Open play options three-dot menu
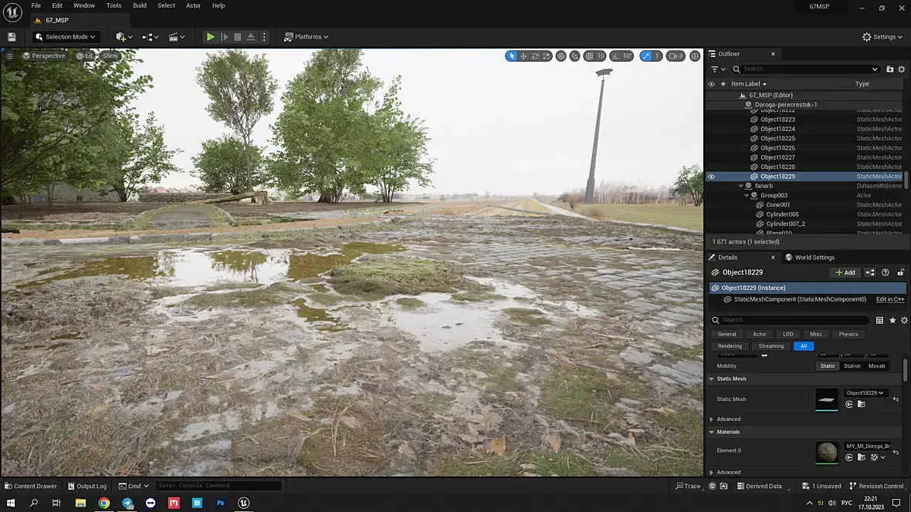 pos(264,36)
